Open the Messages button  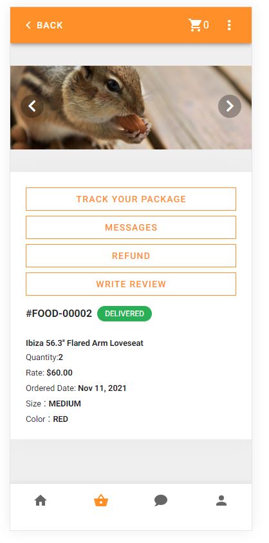tap(131, 227)
